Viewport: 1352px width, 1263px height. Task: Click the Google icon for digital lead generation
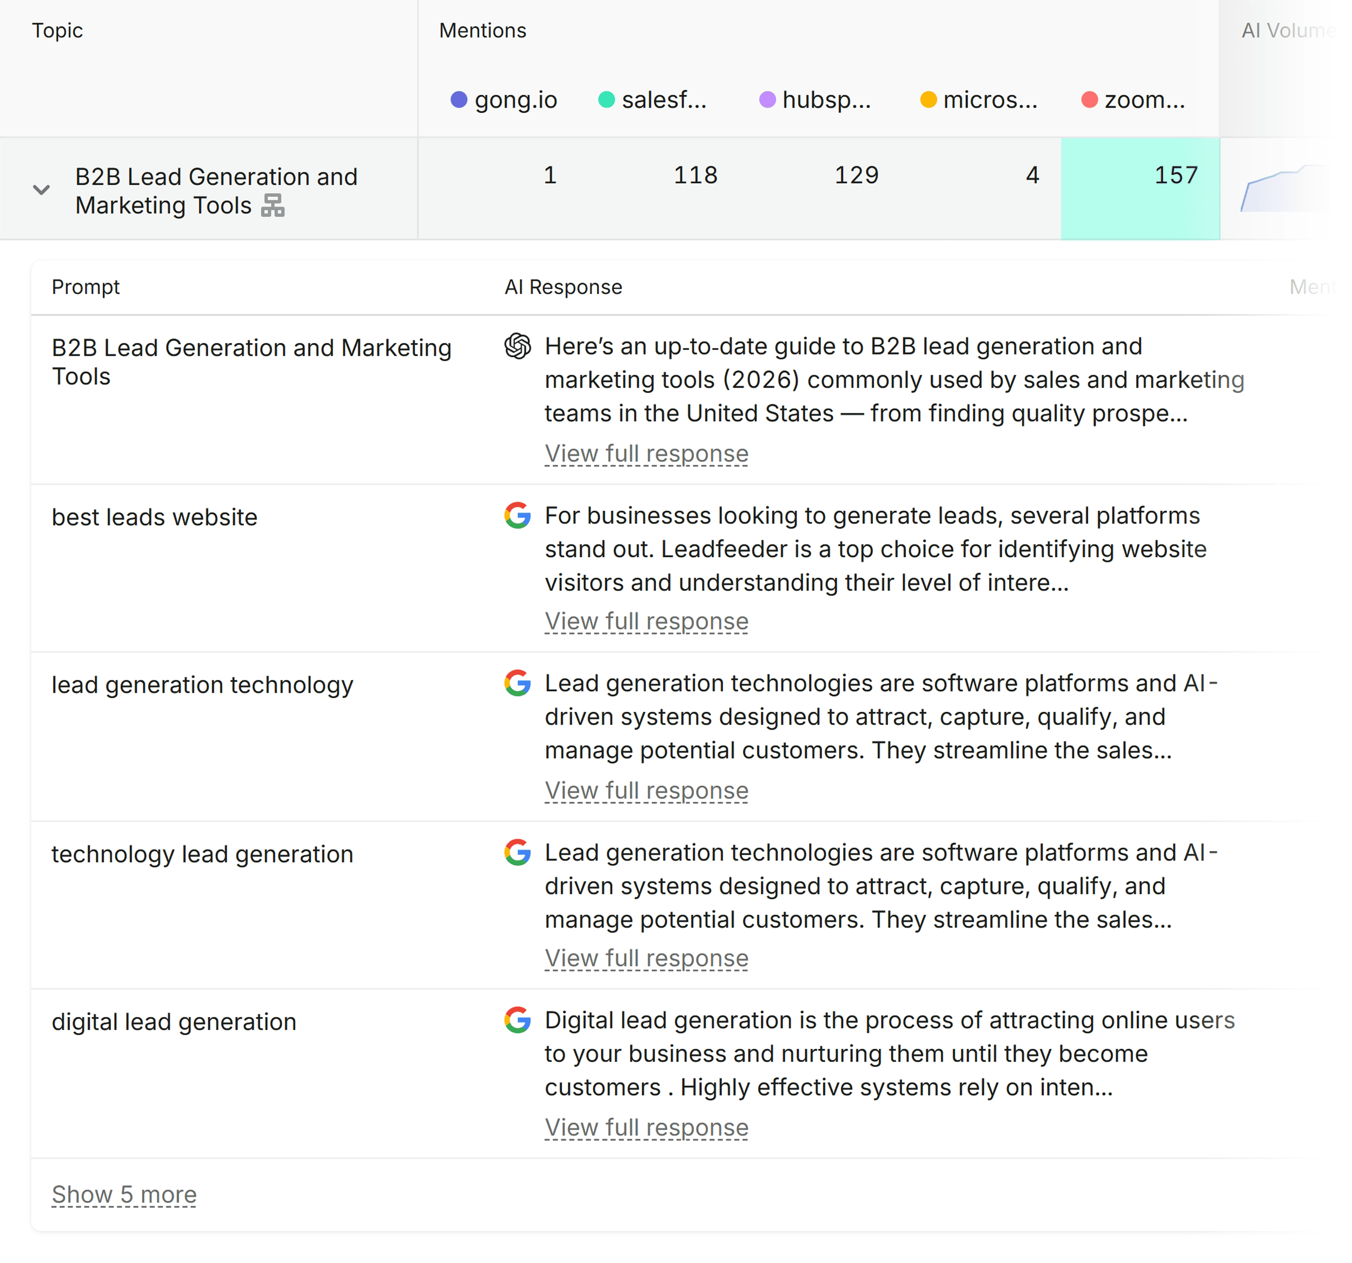click(518, 1020)
